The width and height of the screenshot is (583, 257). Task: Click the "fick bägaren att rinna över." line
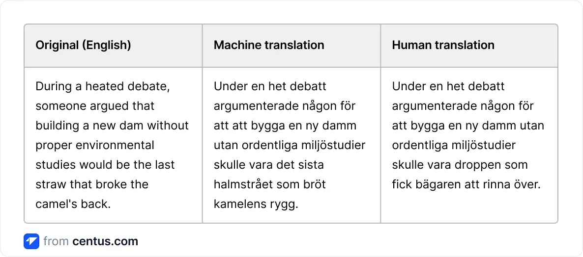pyautogui.click(x=466, y=184)
